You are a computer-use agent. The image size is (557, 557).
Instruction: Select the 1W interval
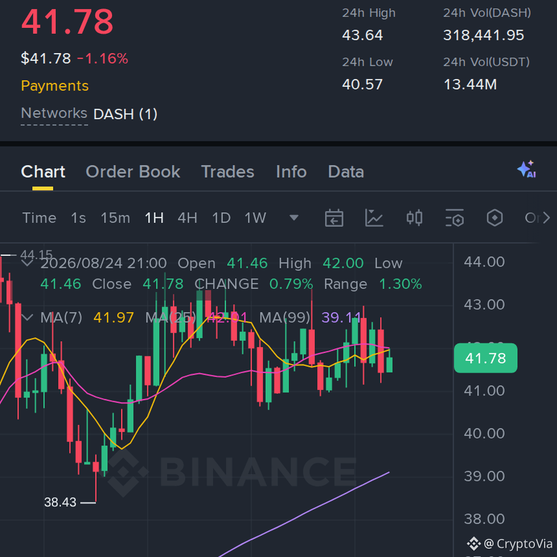pyautogui.click(x=255, y=218)
